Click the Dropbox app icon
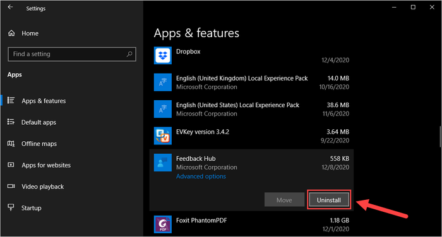Image resolution: width=442 pixels, height=237 pixels. [163, 55]
